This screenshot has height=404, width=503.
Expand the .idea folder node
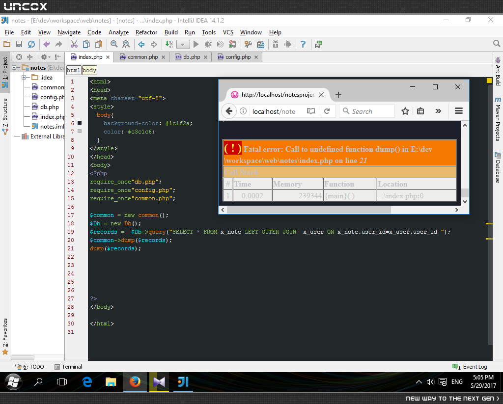(x=24, y=77)
